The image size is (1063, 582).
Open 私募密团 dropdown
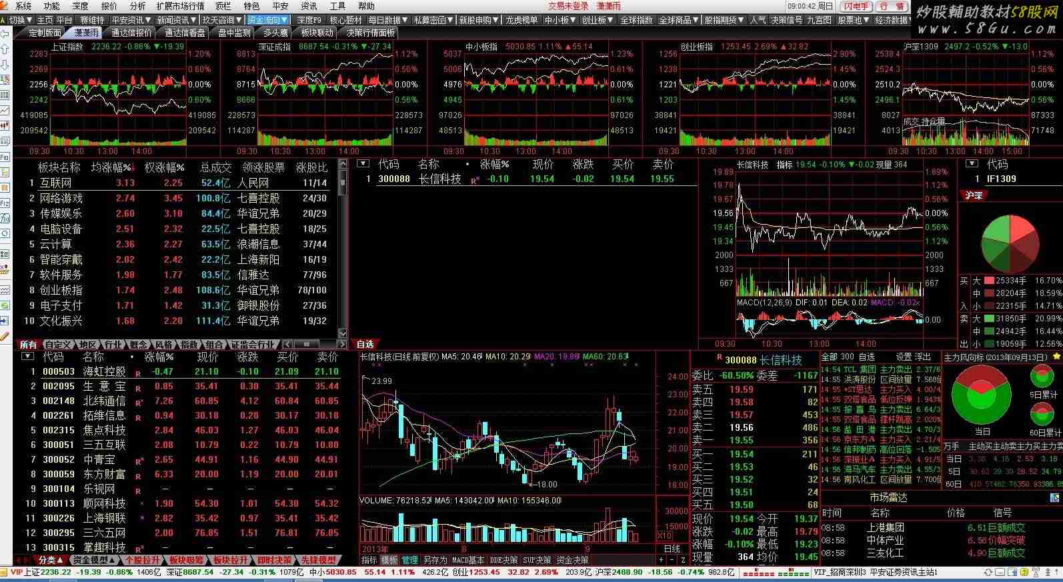click(433, 20)
